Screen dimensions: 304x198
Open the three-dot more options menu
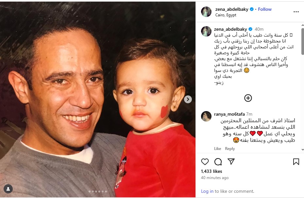click(x=296, y=12)
